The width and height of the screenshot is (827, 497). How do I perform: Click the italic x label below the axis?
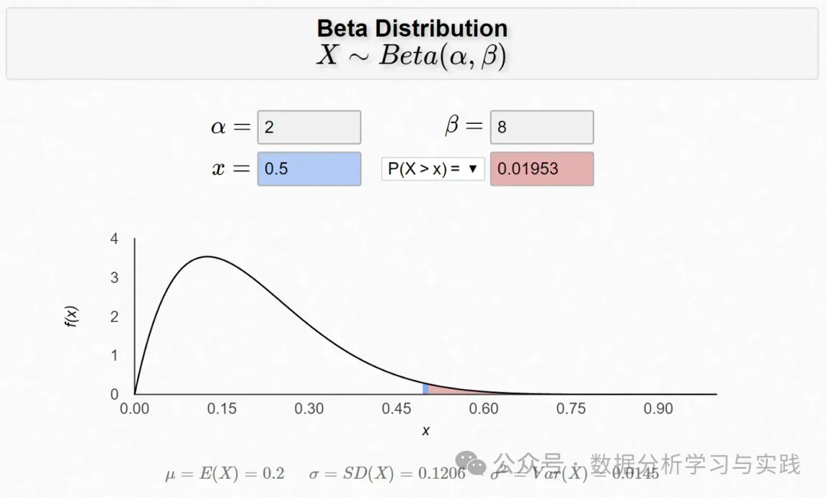(x=426, y=431)
